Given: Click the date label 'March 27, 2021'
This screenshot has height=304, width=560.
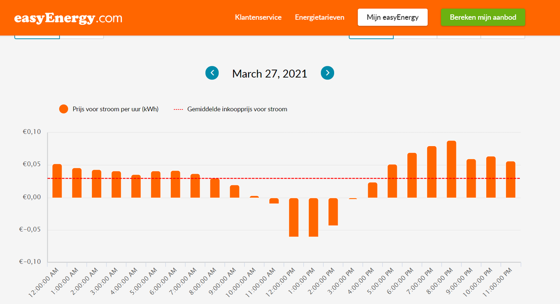Looking at the screenshot, I should pos(269,73).
